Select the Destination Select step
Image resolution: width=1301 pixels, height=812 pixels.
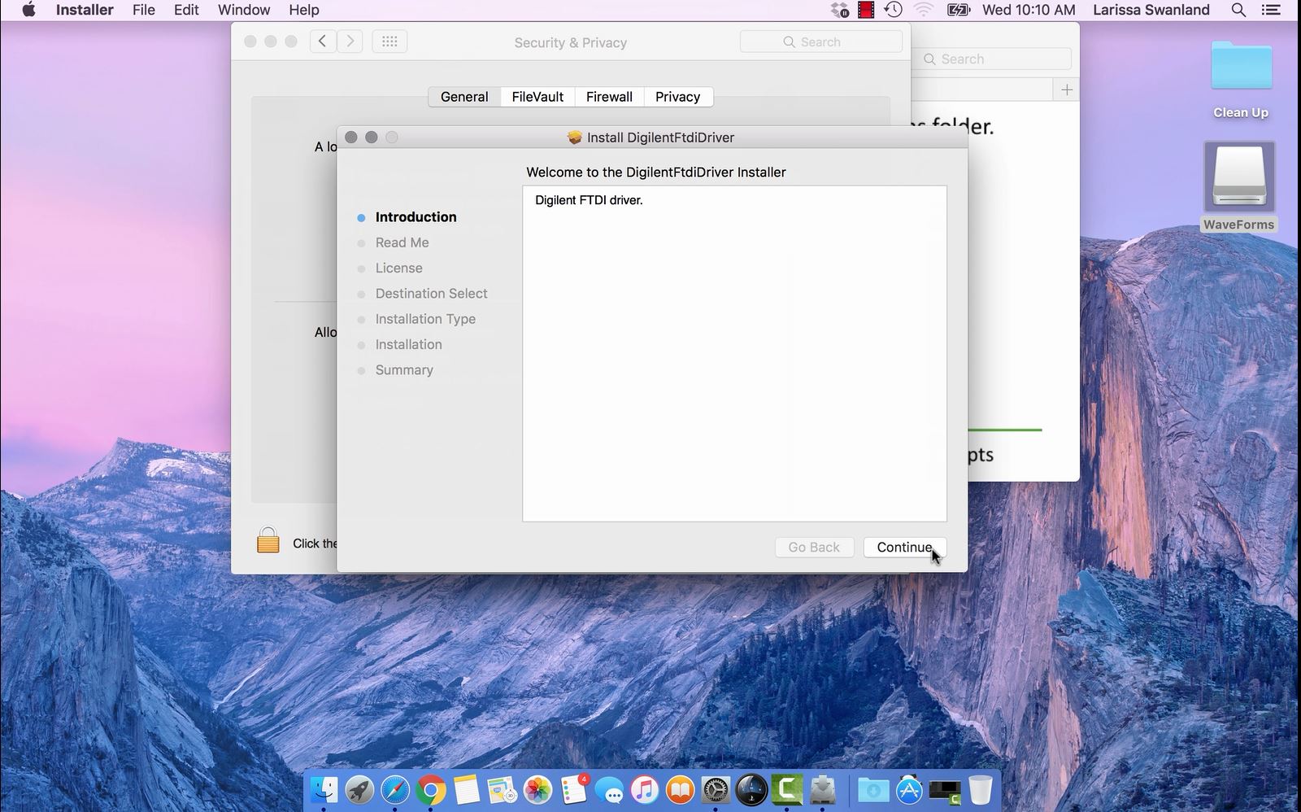point(431,294)
